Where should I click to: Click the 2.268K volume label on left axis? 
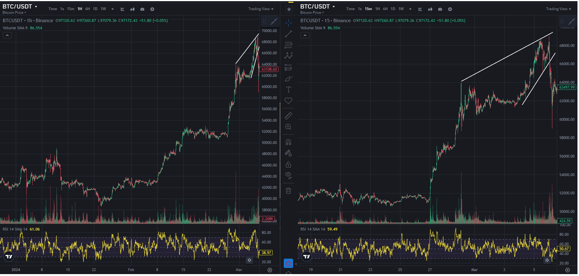[x=266, y=218]
